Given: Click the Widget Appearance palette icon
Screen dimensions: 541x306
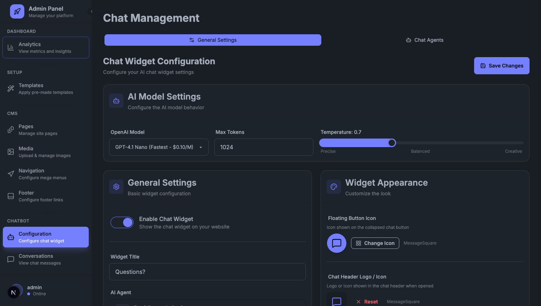Looking at the screenshot, I should pyautogui.click(x=333, y=186).
